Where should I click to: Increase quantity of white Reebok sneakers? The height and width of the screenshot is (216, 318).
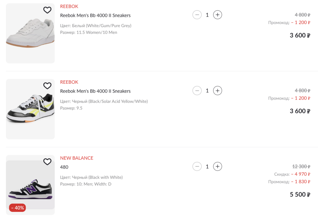coord(217,15)
